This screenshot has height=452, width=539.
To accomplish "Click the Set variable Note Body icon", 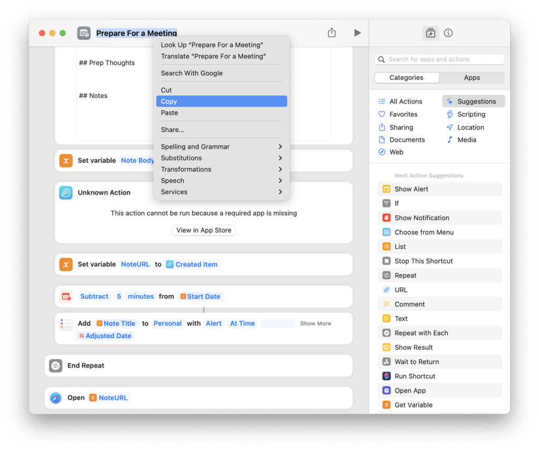I will [x=66, y=161].
